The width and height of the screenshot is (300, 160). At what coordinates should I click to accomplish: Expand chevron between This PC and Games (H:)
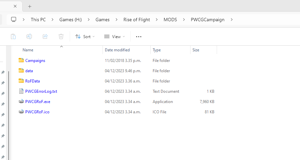coord(52,20)
